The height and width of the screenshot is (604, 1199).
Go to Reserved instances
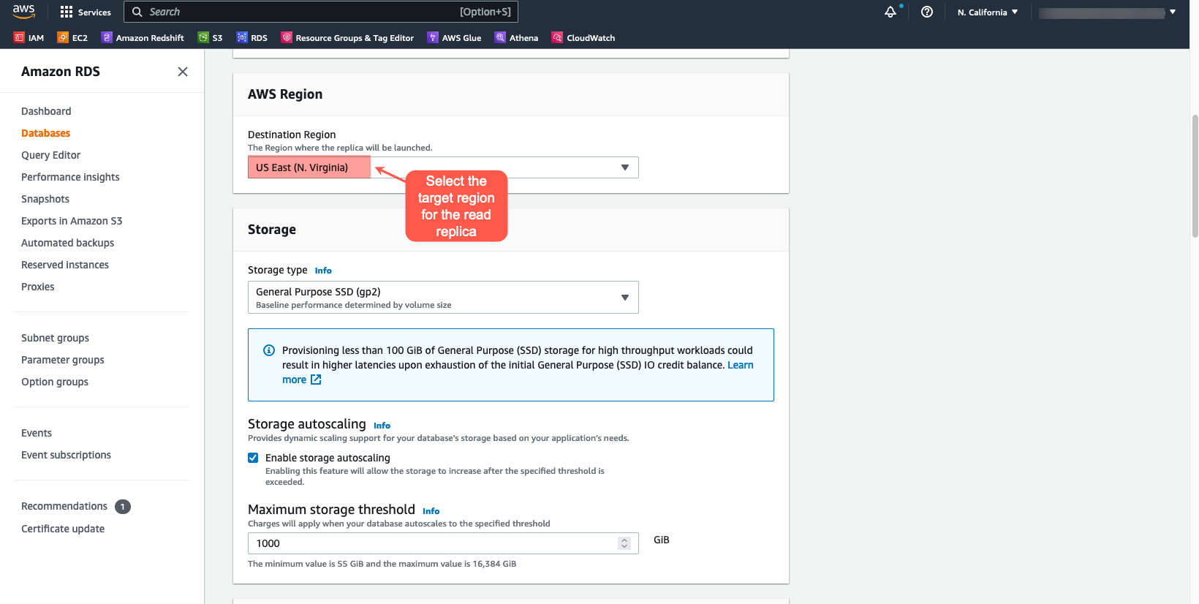pos(65,265)
